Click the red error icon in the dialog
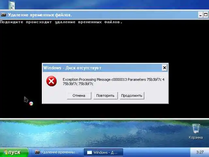This screenshot has width=209, height=157. [x=52, y=81]
